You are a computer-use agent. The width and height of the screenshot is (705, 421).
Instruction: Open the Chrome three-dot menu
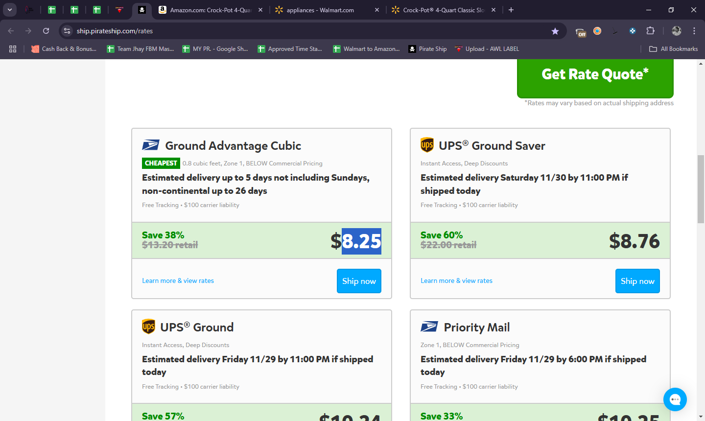coord(694,31)
